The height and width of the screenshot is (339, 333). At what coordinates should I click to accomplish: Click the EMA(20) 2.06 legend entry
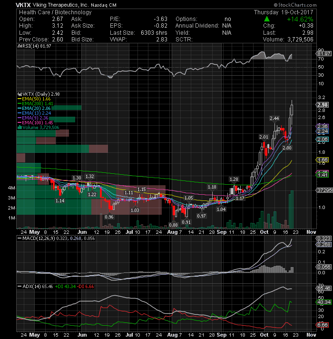pos(34,109)
